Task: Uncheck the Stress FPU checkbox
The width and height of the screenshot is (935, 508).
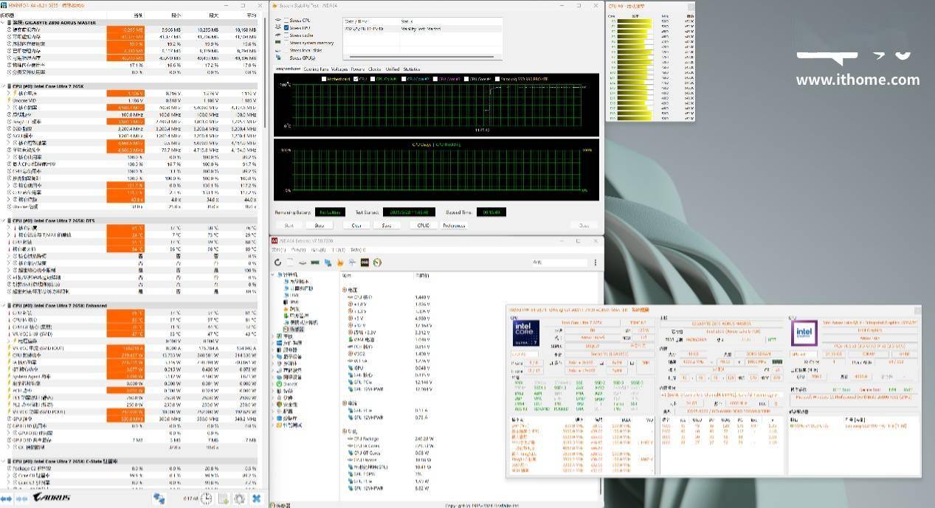Action: 286,27
